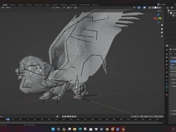The height and width of the screenshot is (132, 176).
Task: Open the World properties tab
Action: pyautogui.click(x=167, y=68)
